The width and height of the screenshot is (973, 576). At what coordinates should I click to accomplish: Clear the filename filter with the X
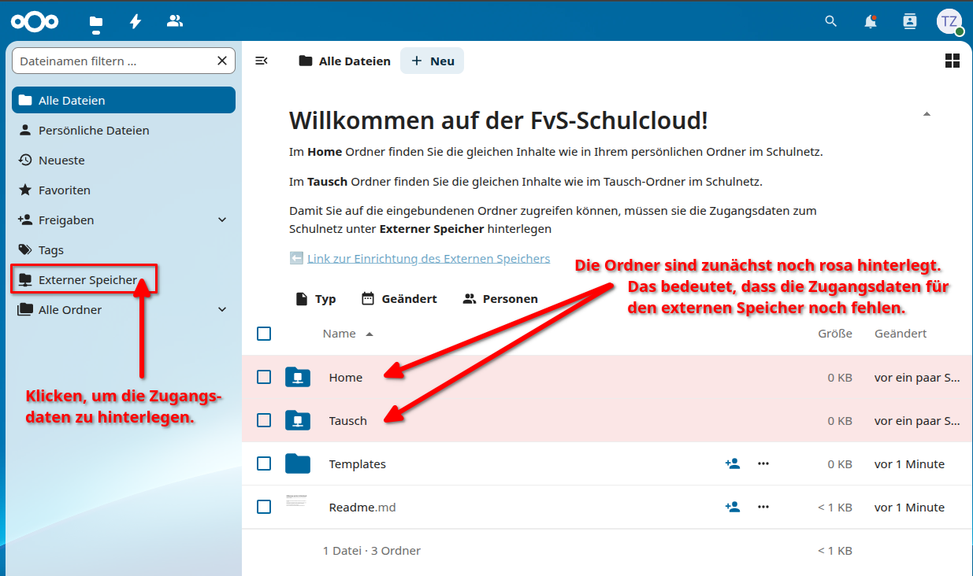223,61
